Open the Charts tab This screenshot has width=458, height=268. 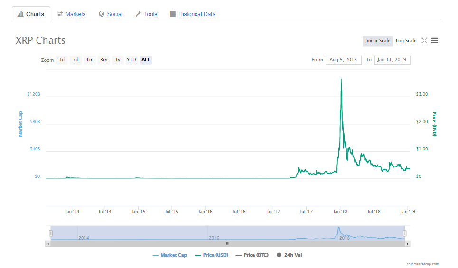click(31, 14)
